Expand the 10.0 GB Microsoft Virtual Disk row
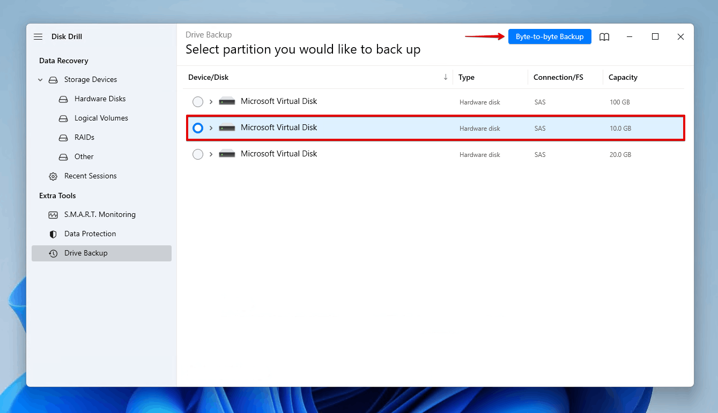718x413 pixels. coord(211,127)
